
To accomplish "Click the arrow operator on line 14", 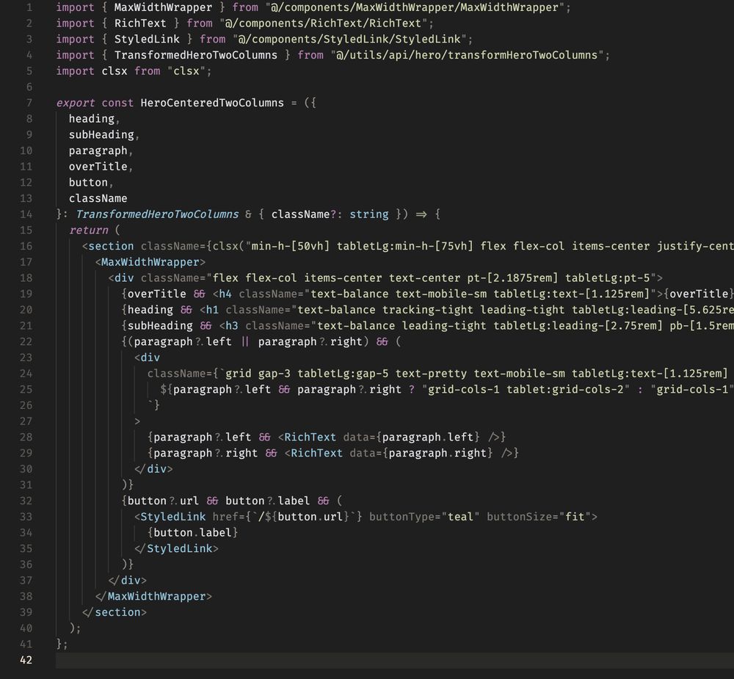I will point(421,214).
